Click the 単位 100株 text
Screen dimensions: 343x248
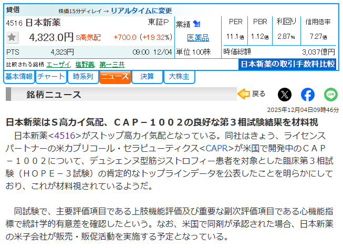pos(193,52)
